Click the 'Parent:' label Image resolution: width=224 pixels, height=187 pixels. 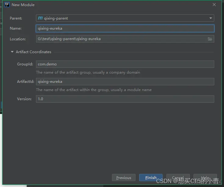coord(16,18)
